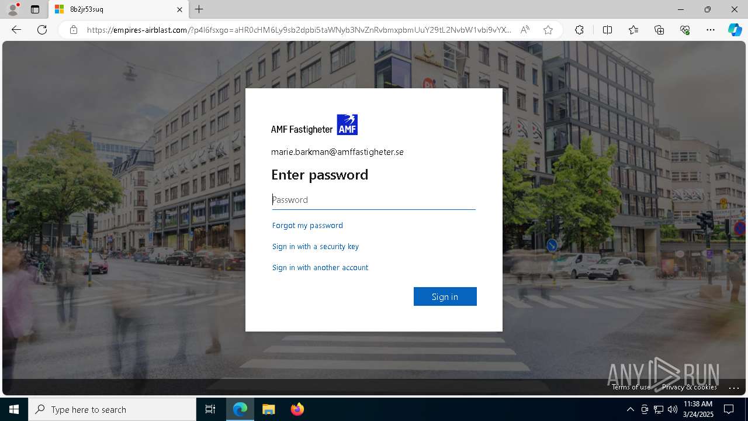Open Browser essentials heart icon
The height and width of the screenshot is (421, 748).
coord(685,30)
